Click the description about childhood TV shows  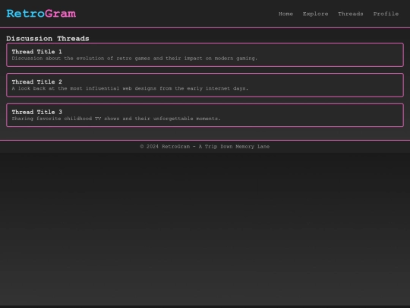[x=116, y=119]
